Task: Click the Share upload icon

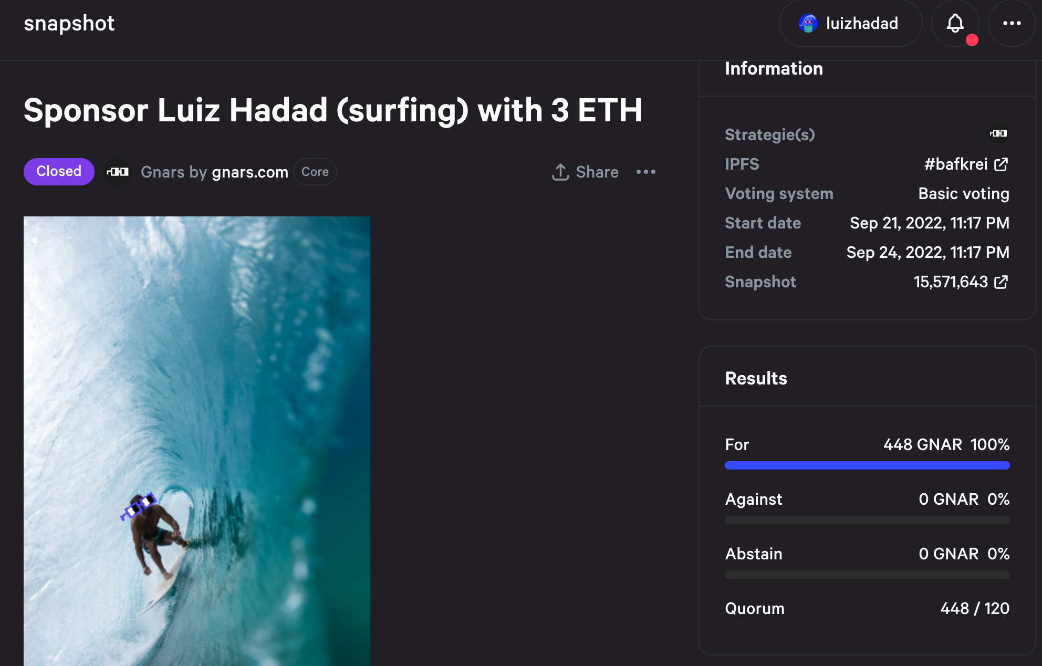Action: tap(561, 172)
